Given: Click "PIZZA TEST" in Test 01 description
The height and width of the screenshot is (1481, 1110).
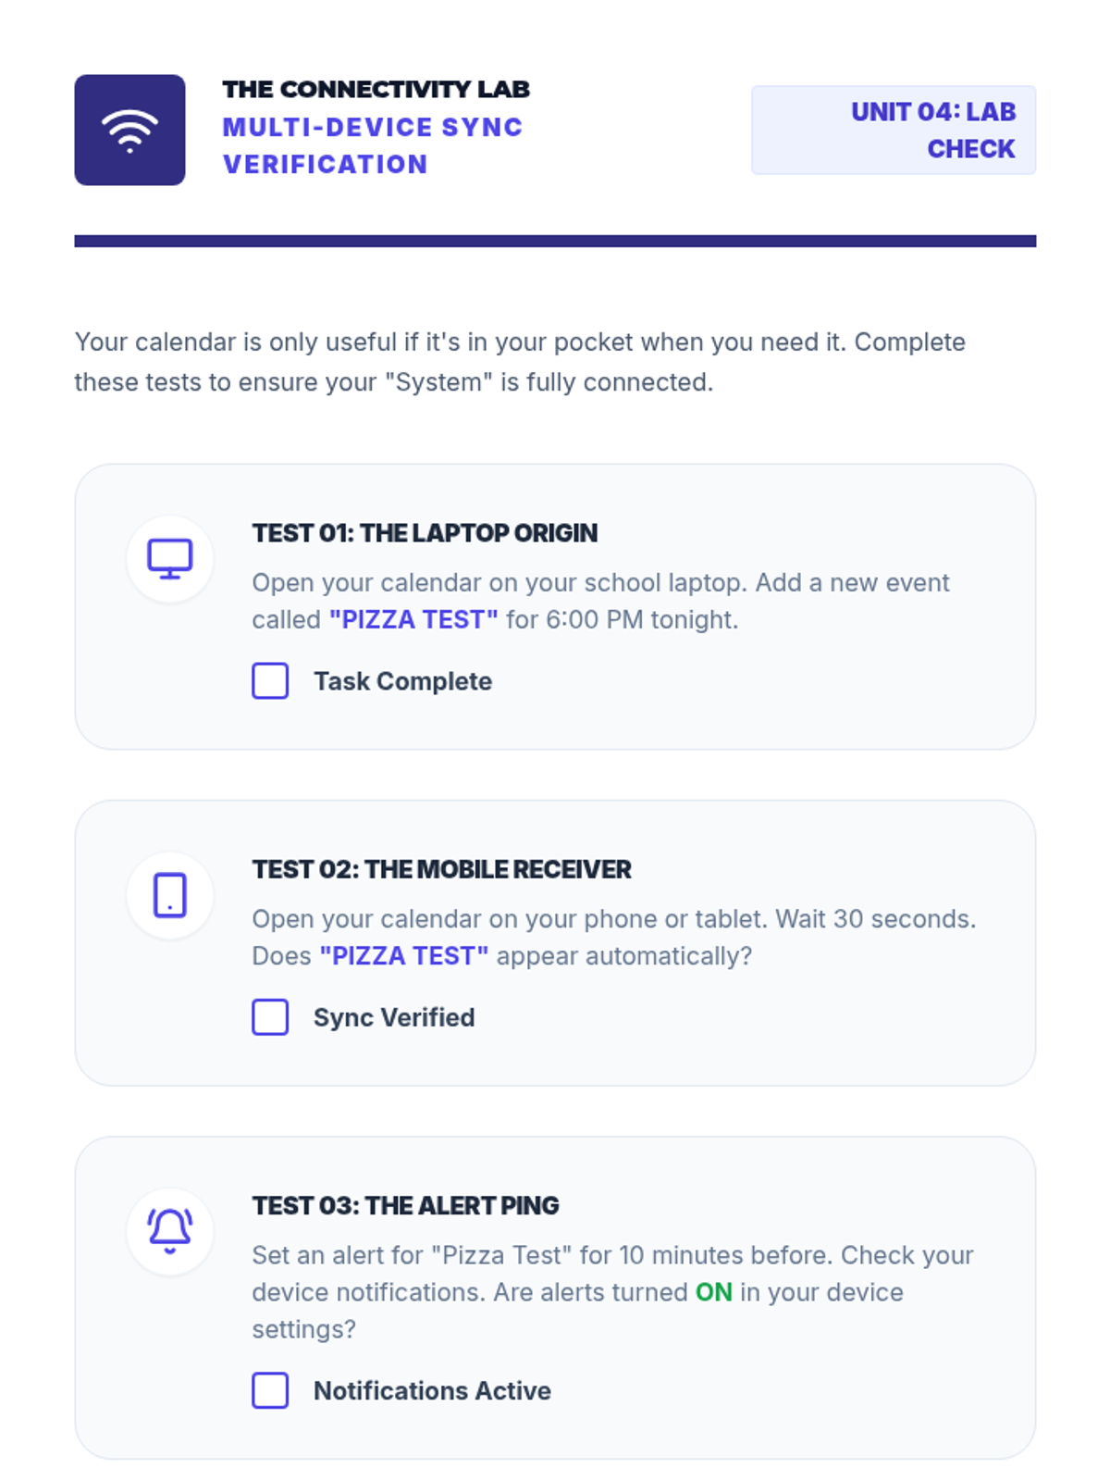Looking at the screenshot, I should click(413, 619).
